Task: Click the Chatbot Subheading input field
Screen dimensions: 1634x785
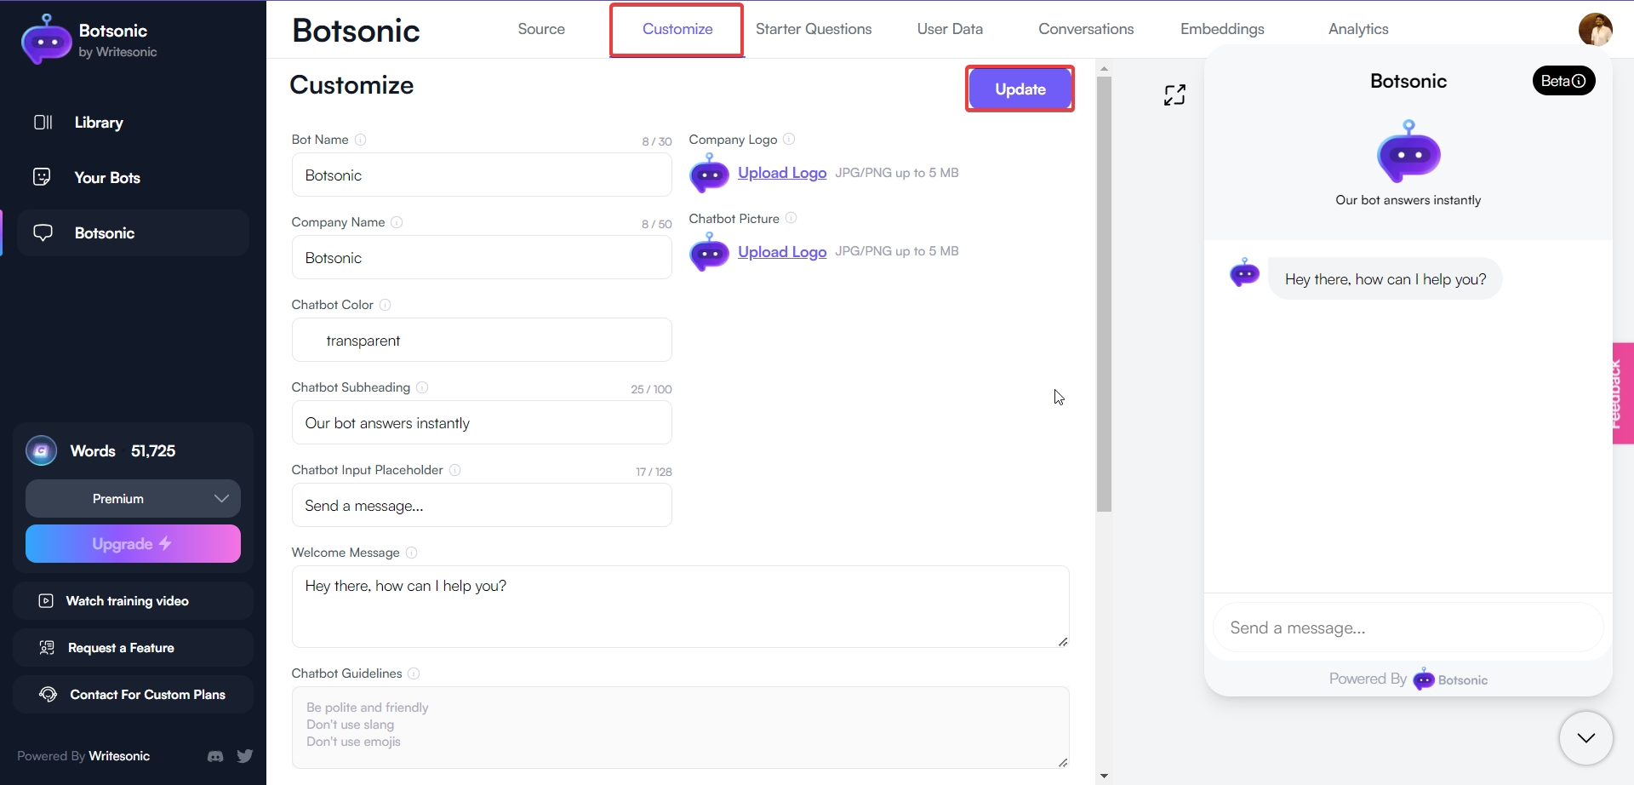Action: coord(482,422)
